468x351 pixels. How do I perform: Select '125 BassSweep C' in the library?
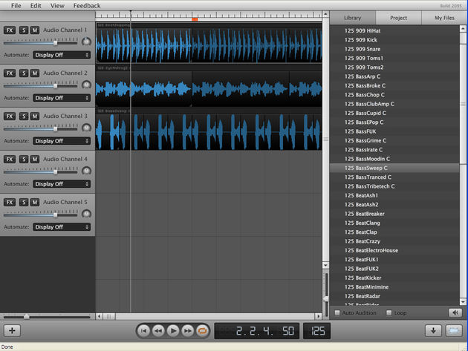(394, 168)
